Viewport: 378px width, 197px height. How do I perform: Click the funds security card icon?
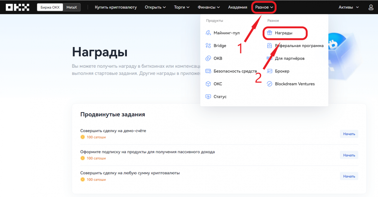pyautogui.click(x=208, y=71)
